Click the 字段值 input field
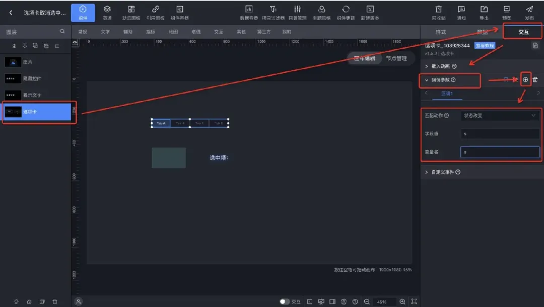Viewport: 544px width, 307px height. [x=500, y=134]
